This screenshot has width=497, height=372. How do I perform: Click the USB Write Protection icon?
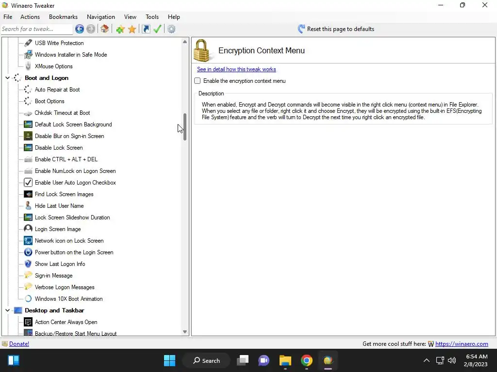tap(28, 43)
